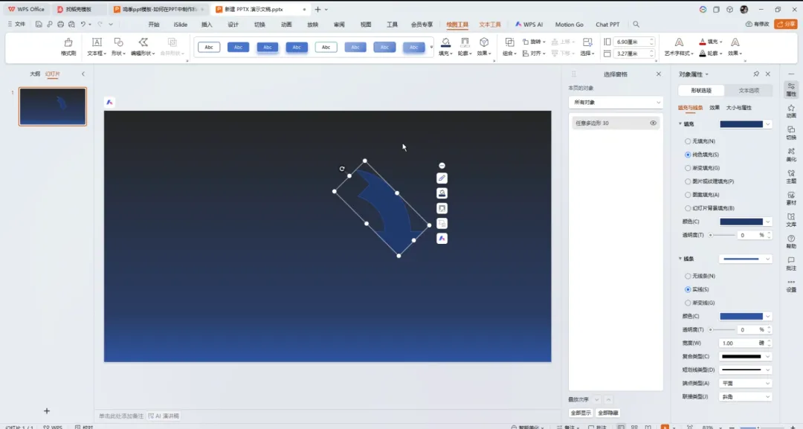Click the Save icon in quick toolbar
Screen dimensions: 803x429
click(x=39, y=24)
